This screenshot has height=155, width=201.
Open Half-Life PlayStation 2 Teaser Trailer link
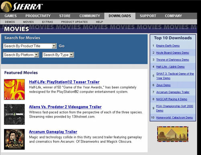(64, 82)
